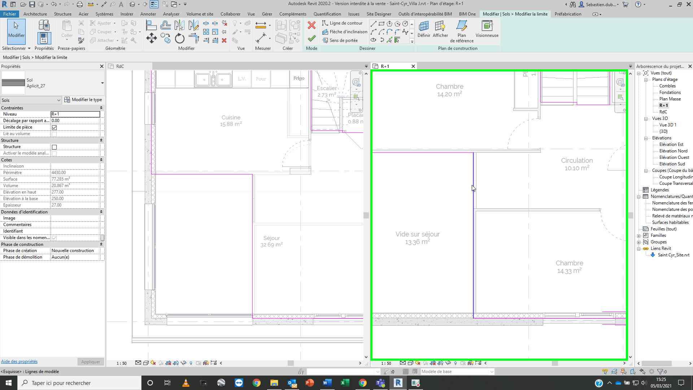693x390 pixels.
Task: Open Aide des propriétés link
Action: (19, 361)
